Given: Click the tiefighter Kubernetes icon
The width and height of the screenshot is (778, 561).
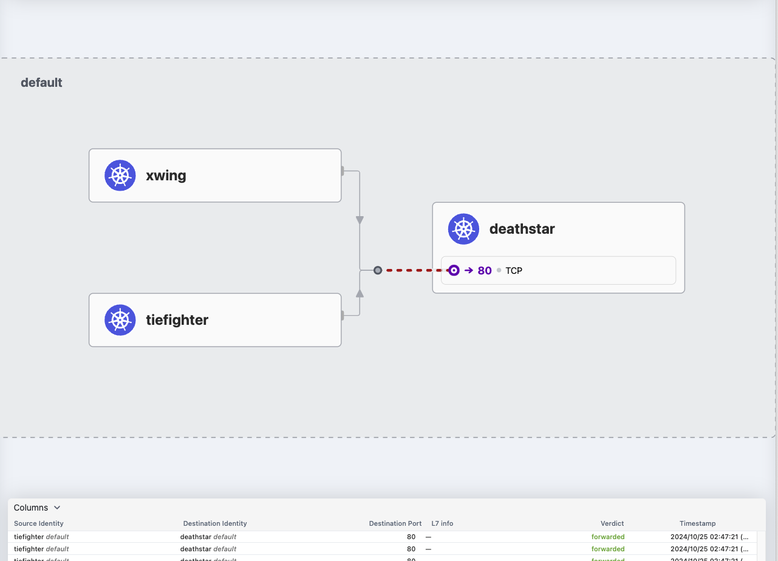Looking at the screenshot, I should coord(120,320).
